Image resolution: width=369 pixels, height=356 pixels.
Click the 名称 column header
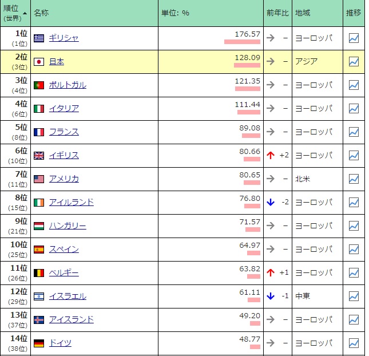click(x=94, y=13)
